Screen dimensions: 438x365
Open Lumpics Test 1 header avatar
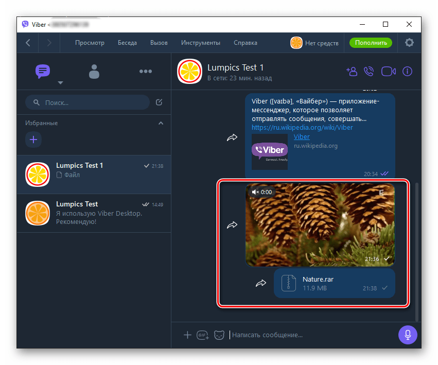pyautogui.click(x=190, y=71)
